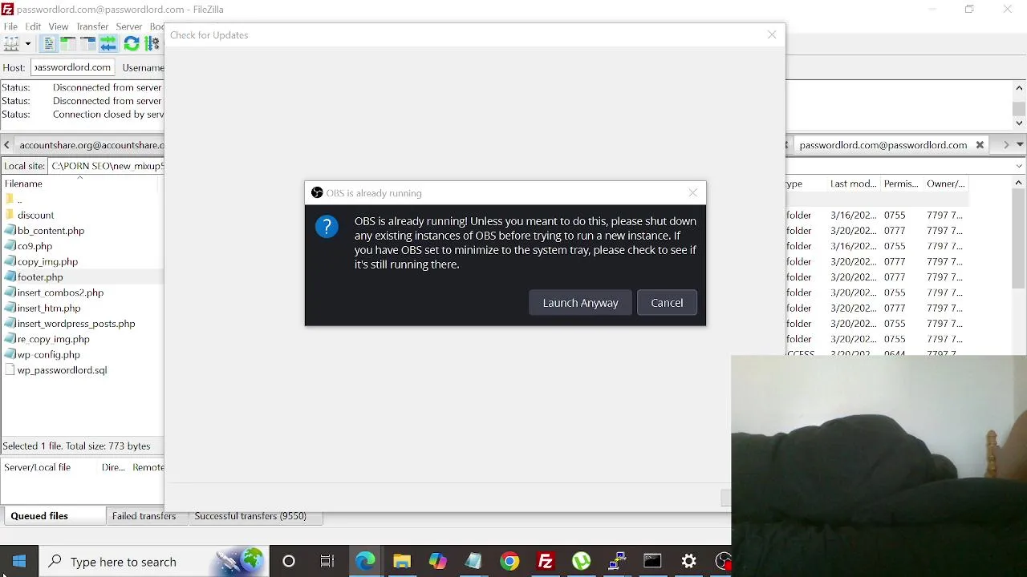The image size is (1027, 577).
Task: Click Launch Anyway in OBS dialog
Action: (580, 303)
